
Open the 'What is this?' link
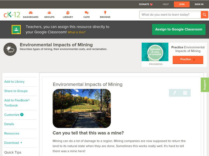tap(77, 32)
